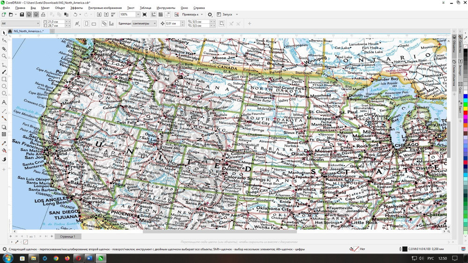The image size is (468, 263).
Task: Toggle apply layout to all pages
Action: 104,23
